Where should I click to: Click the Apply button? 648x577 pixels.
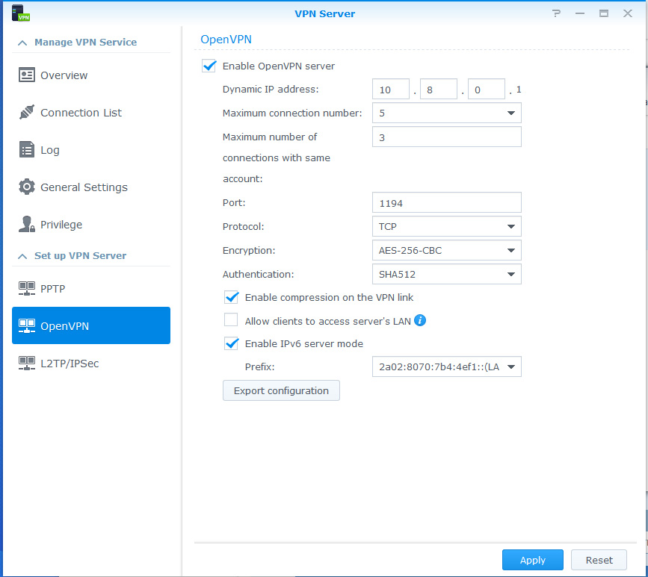tap(533, 560)
